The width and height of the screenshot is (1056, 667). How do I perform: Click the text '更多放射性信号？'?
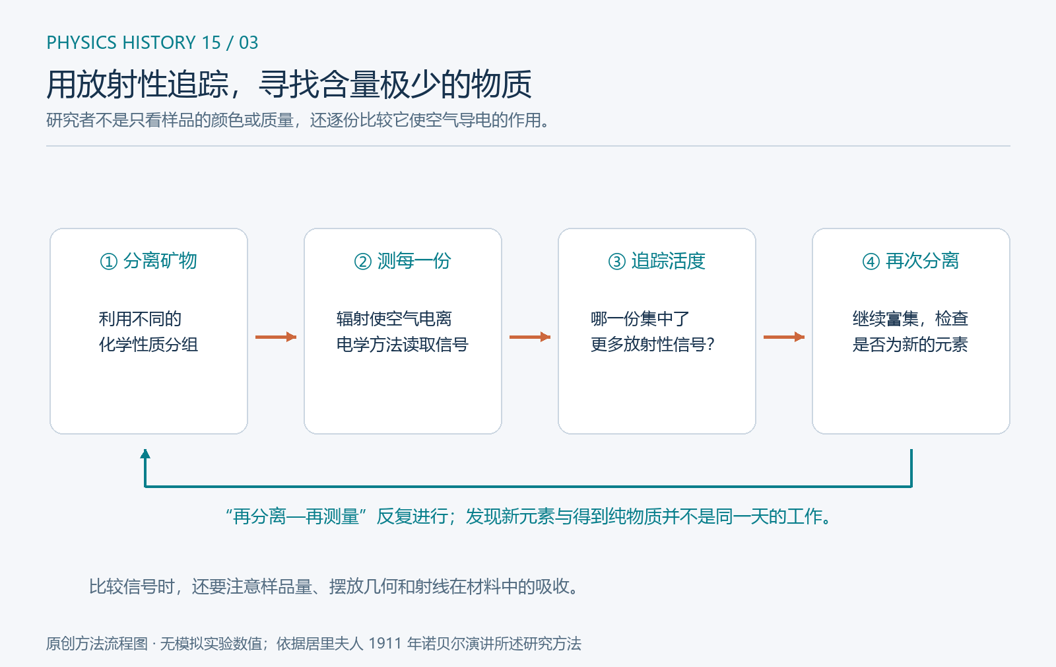(x=653, y=345)
